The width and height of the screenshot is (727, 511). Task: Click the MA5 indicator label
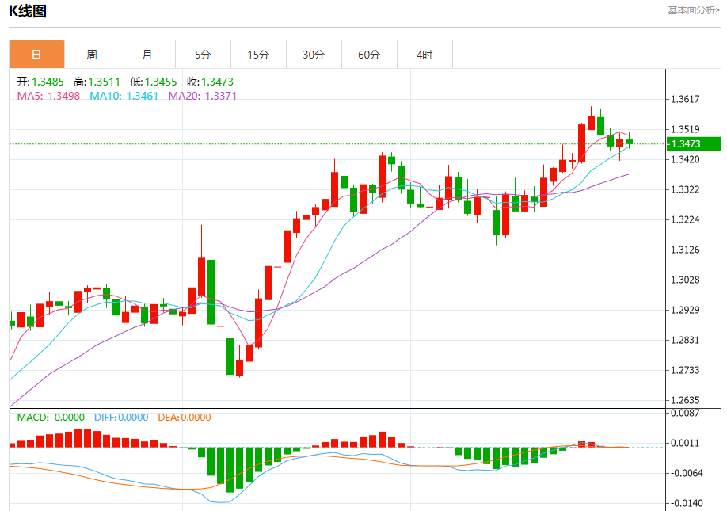[48, 96]
